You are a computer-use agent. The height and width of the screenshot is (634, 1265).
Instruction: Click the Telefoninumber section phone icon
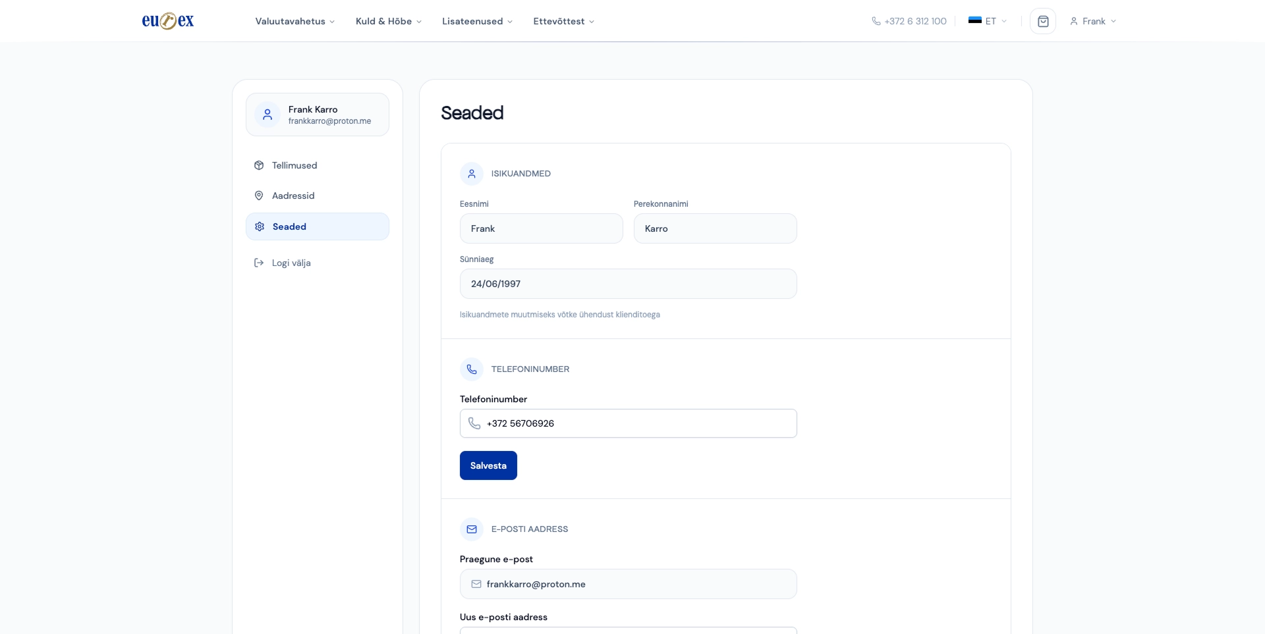point(472,369)
